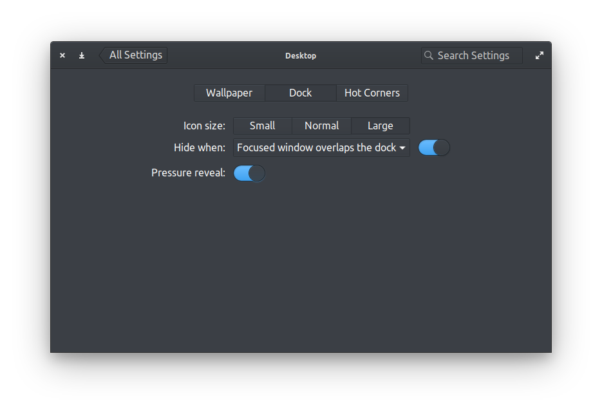Click the restore defaults icon in the header
The width and height of the screenshot is (602, 412).
82,55
